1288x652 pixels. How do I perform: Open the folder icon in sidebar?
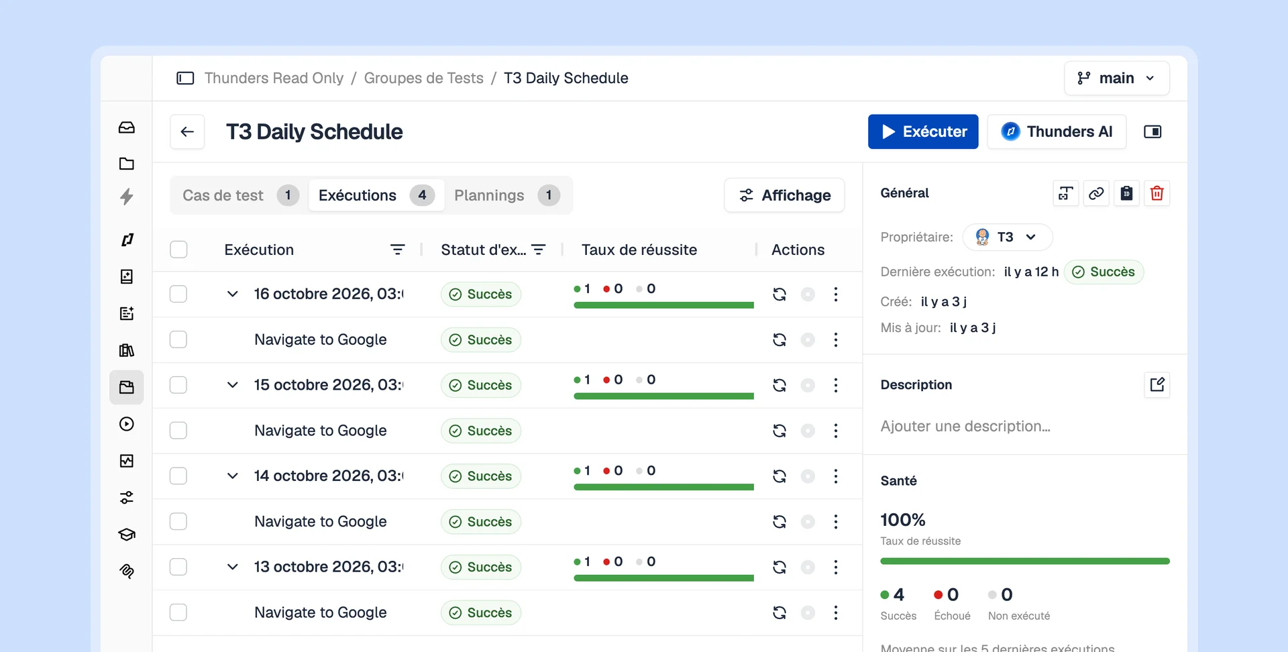click(127, 164)
